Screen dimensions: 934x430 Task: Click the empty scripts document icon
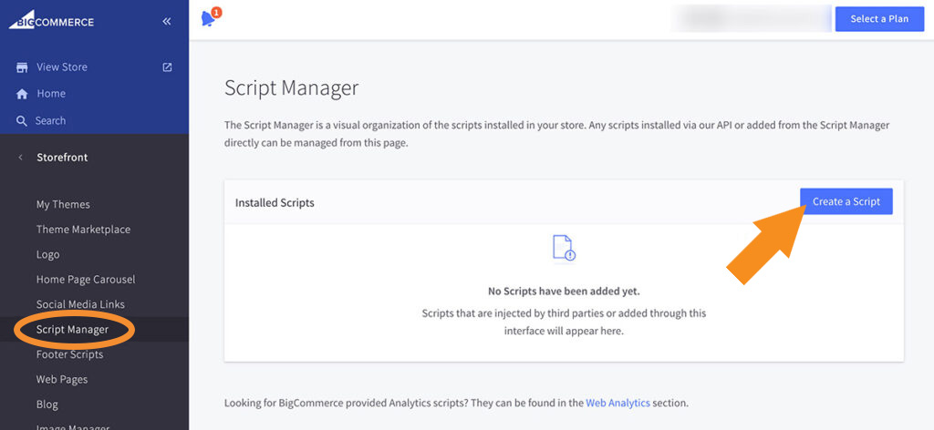[x=564, y=248]
